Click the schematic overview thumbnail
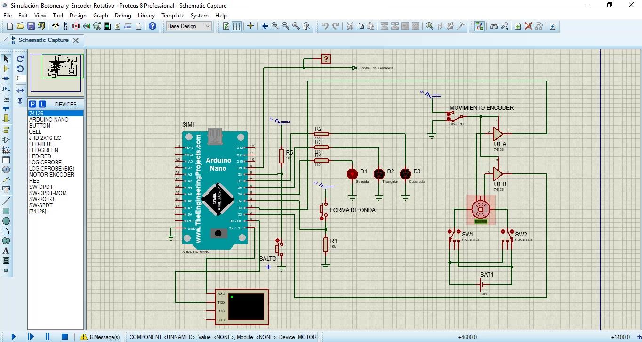 click(x=56, y=73)
